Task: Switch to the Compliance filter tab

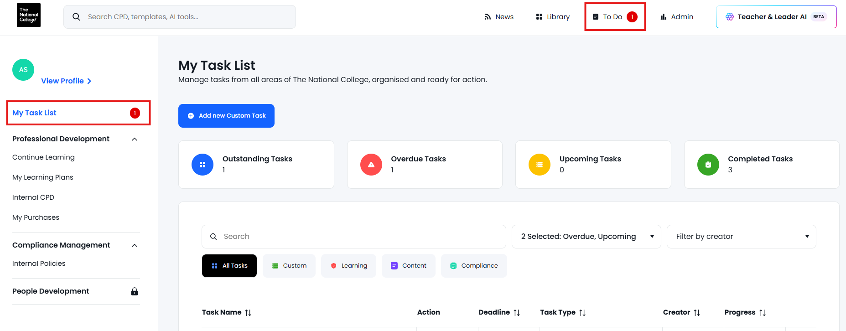Action: click(474, 266)
